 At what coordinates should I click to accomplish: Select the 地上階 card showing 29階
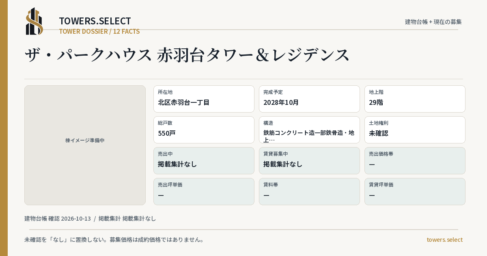coord(415,99)
